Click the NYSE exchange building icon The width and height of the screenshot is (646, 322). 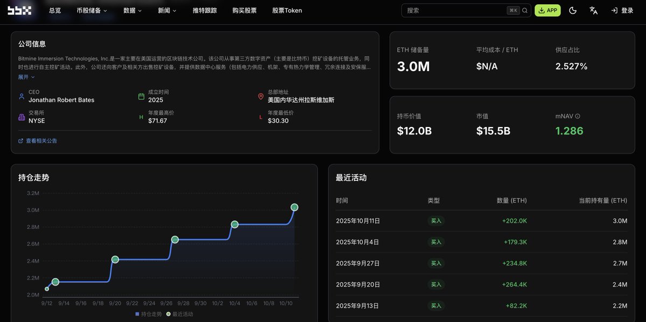pyautogui.click(x=22, y=117)
